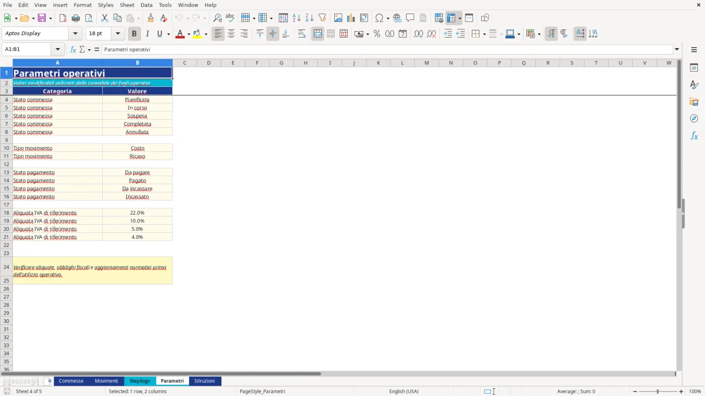This screenshot has width=705, height=396.
Task: Click the Sort Descending icon
Action: click(x=310, y=18)
